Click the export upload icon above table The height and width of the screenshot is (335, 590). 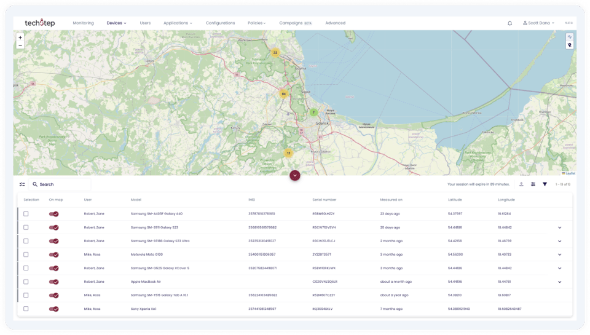pyautogui.click(x=521, y=184)
